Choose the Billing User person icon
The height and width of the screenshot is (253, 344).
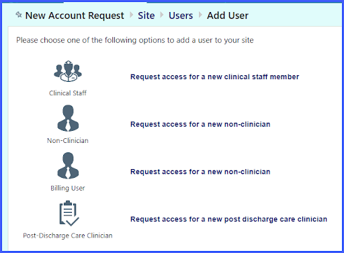68,166
